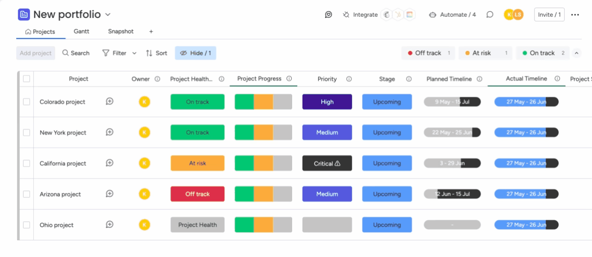The height and width of the screenshot is (257, 592).
Task: Click the Priority column header
Action: click(327, 79)
